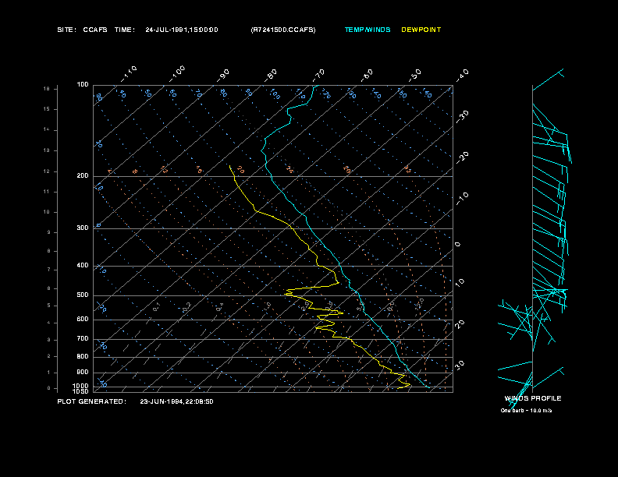Select the sounding timestamp '24-JUL-1991,15:00:00'
The height and width of the screenshot is (477, 618).
pyautogui.click(x=182, y=30)
